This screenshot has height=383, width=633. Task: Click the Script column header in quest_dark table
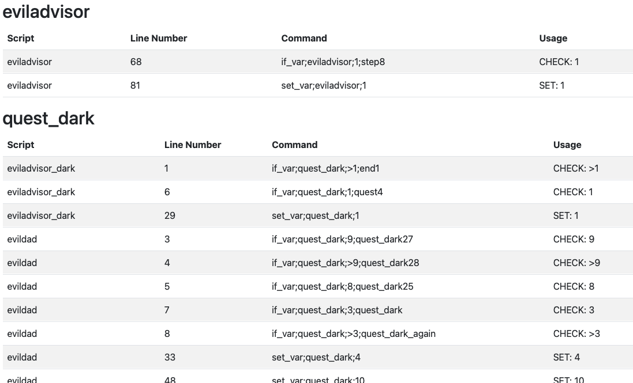click(x=21, y=145)
